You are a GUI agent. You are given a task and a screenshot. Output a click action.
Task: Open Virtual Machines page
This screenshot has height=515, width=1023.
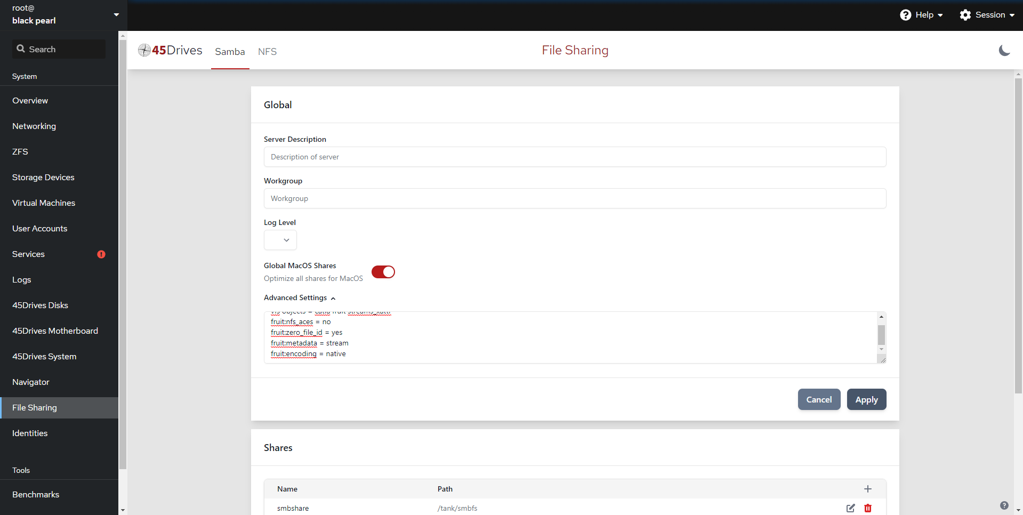click(59, 203)
